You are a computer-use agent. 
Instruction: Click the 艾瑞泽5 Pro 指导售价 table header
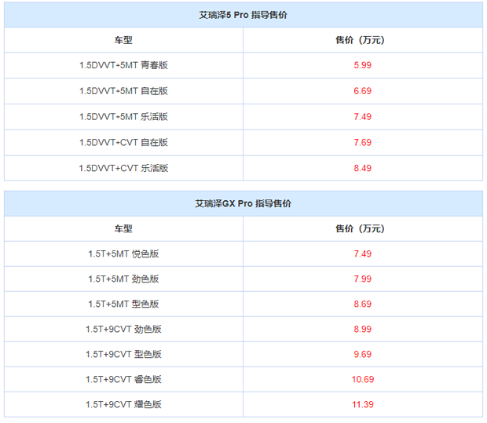[243, 15]
